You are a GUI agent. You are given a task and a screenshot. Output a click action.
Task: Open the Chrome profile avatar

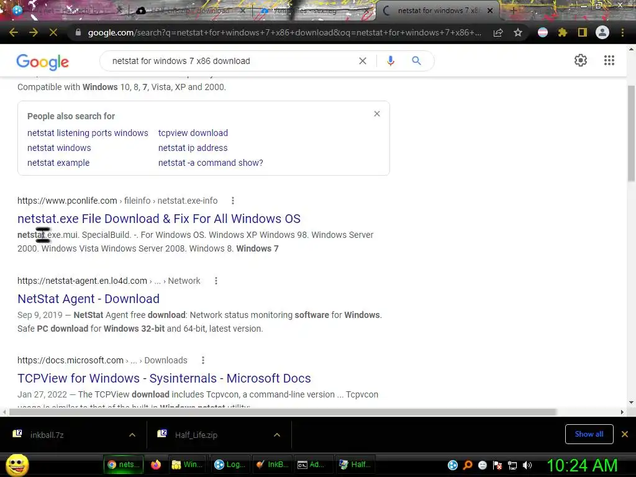[x=602, y=32]
